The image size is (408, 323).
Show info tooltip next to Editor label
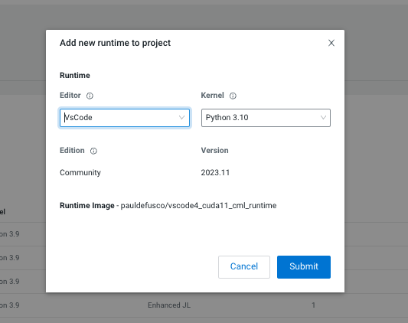point(90,96)
